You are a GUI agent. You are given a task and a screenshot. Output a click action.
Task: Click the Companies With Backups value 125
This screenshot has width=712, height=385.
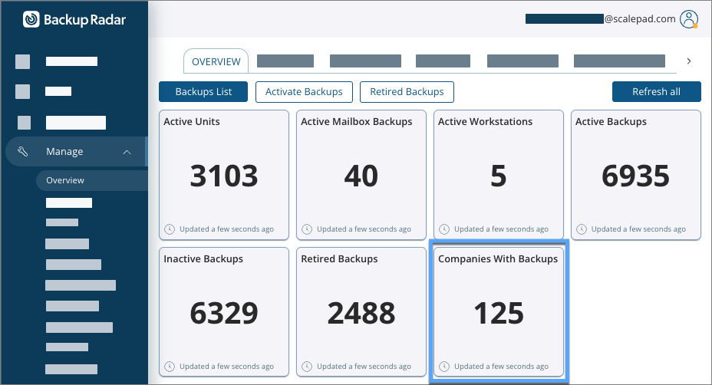499,313
